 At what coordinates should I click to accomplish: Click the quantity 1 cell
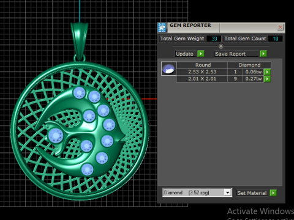coord(235,72)
